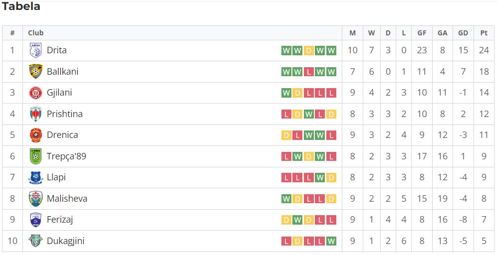Open the Ballkani club name link

[x=62, y=72]
